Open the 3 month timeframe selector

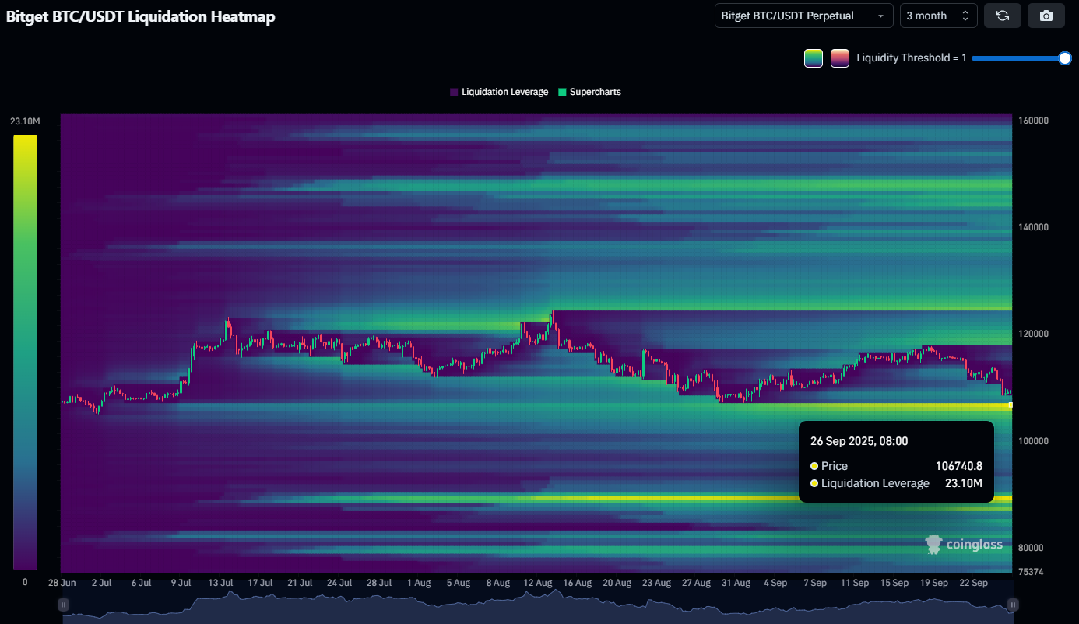(938, 16)
